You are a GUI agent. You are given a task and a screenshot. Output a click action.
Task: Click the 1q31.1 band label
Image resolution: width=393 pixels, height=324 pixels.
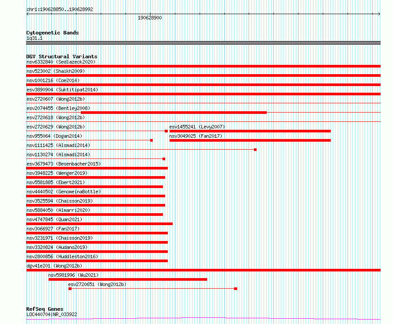(x=34, y=38)
